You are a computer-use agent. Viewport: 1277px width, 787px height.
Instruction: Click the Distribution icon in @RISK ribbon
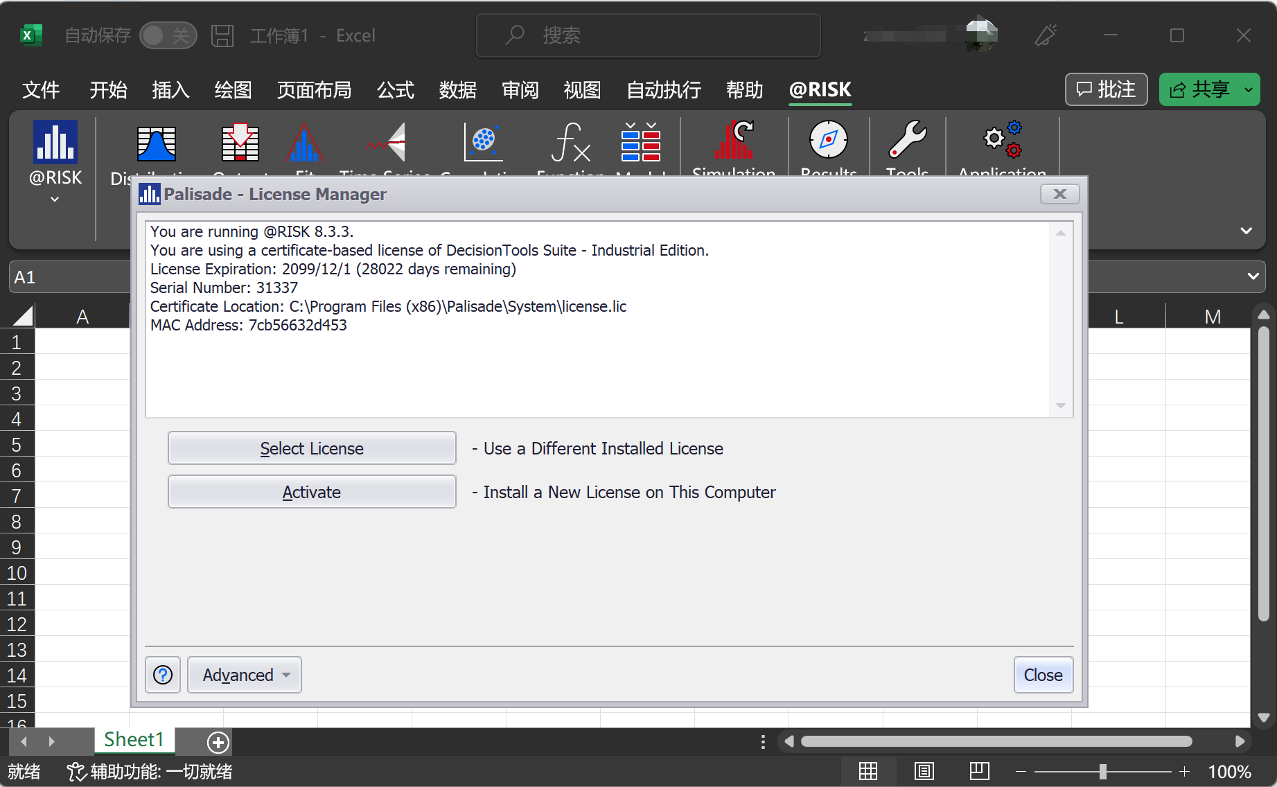pyautogui.click(x=157, y=143)
